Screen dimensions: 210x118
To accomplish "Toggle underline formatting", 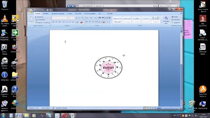I will point(60,22).
